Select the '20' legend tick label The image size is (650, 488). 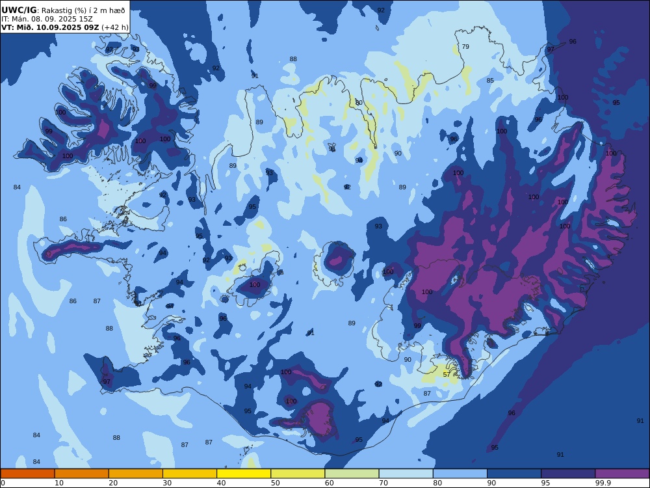coord(113,483)
